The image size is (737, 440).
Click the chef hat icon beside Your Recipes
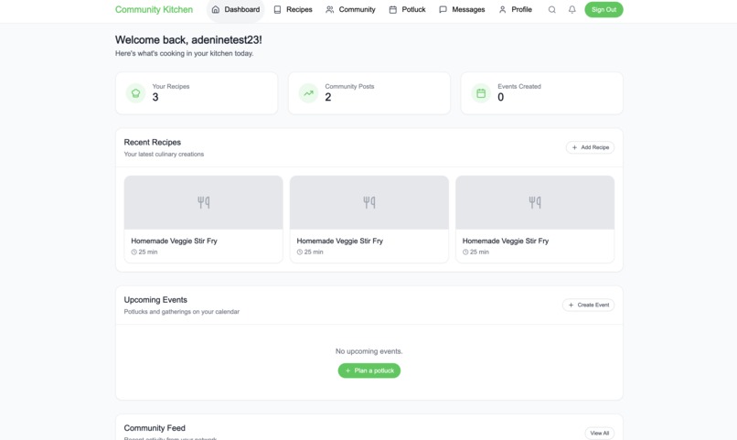tap(136, 93)
